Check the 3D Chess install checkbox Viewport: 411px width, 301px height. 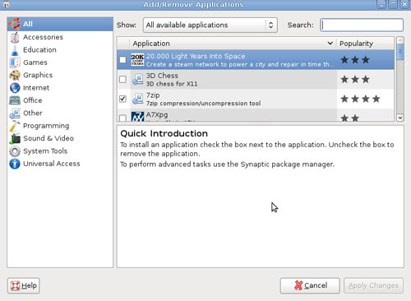pyautogui.click(x=122, y=79)
